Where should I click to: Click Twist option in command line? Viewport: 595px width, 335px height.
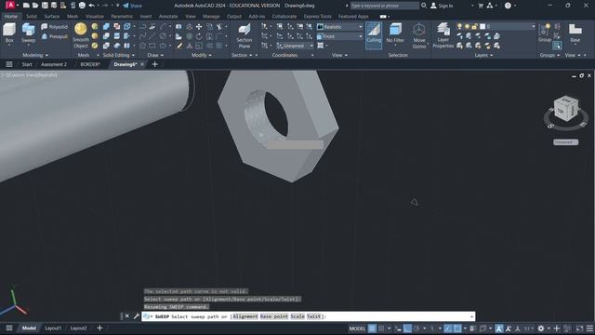tap(314, 316)
